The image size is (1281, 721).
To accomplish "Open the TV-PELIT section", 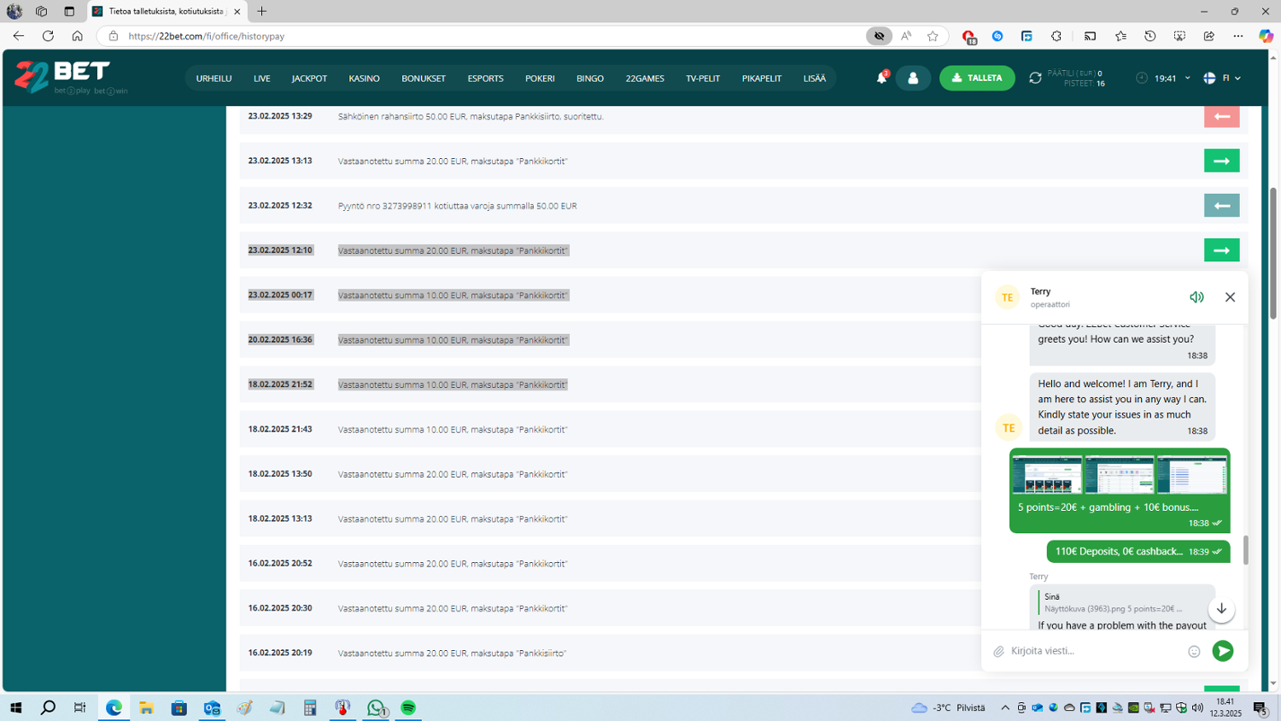I will coord(703,79).
